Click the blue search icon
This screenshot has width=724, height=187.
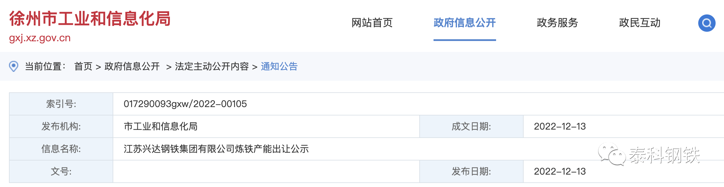pyautogui.click(x=707, y=23)
